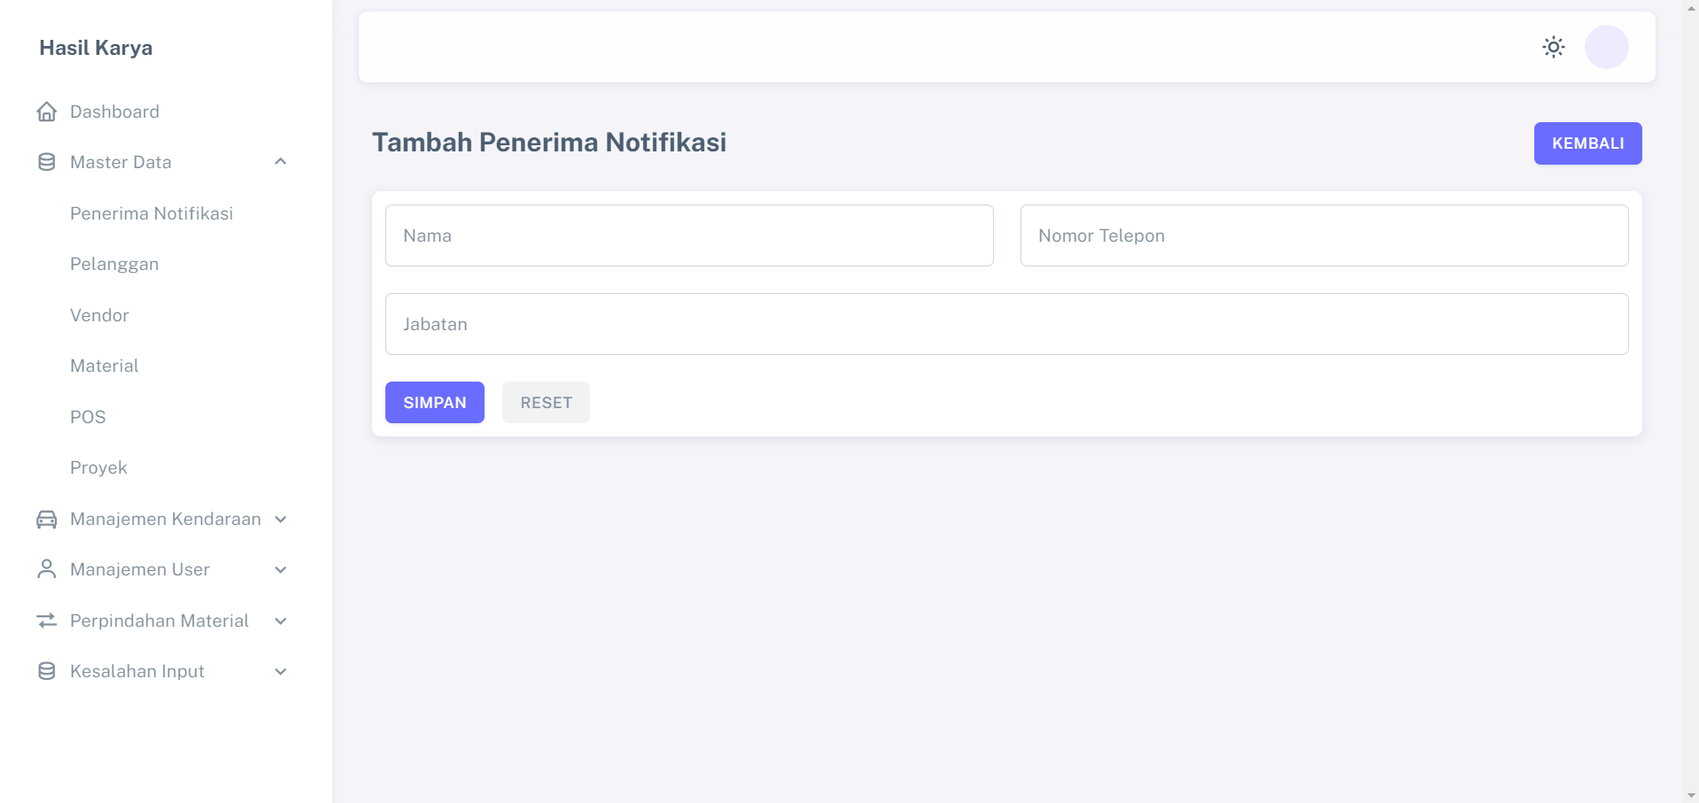This screenshot has width=1699, height=803.
Task: Click inside the Nomor Telepon field
Action: [x=1323, y=235]
